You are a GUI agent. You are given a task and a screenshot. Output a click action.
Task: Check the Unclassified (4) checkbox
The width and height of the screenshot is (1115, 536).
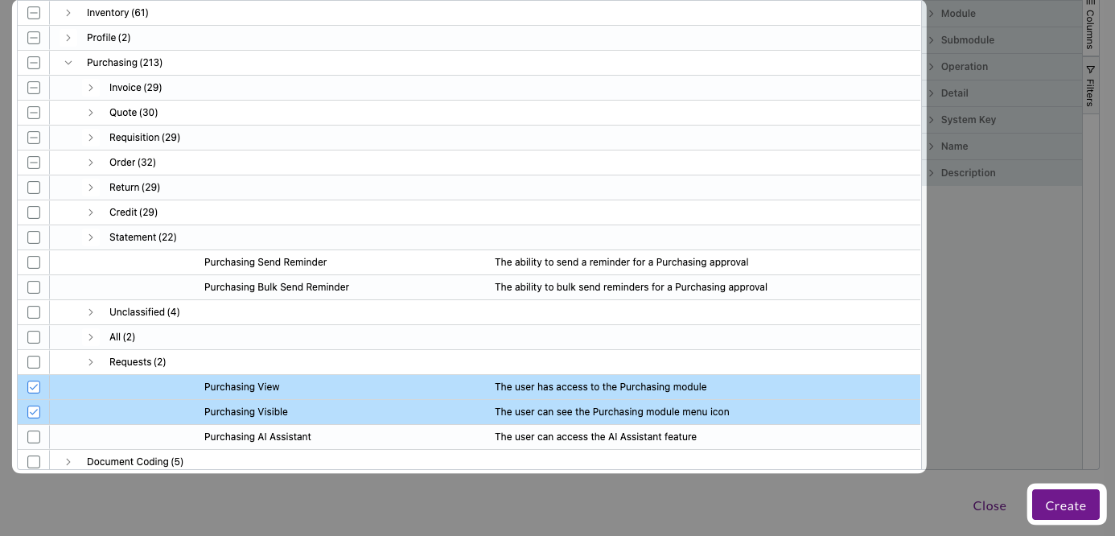[34, 312]
